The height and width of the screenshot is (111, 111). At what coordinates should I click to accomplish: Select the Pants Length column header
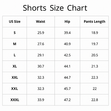pyautogui.click(x=94, y=22)
